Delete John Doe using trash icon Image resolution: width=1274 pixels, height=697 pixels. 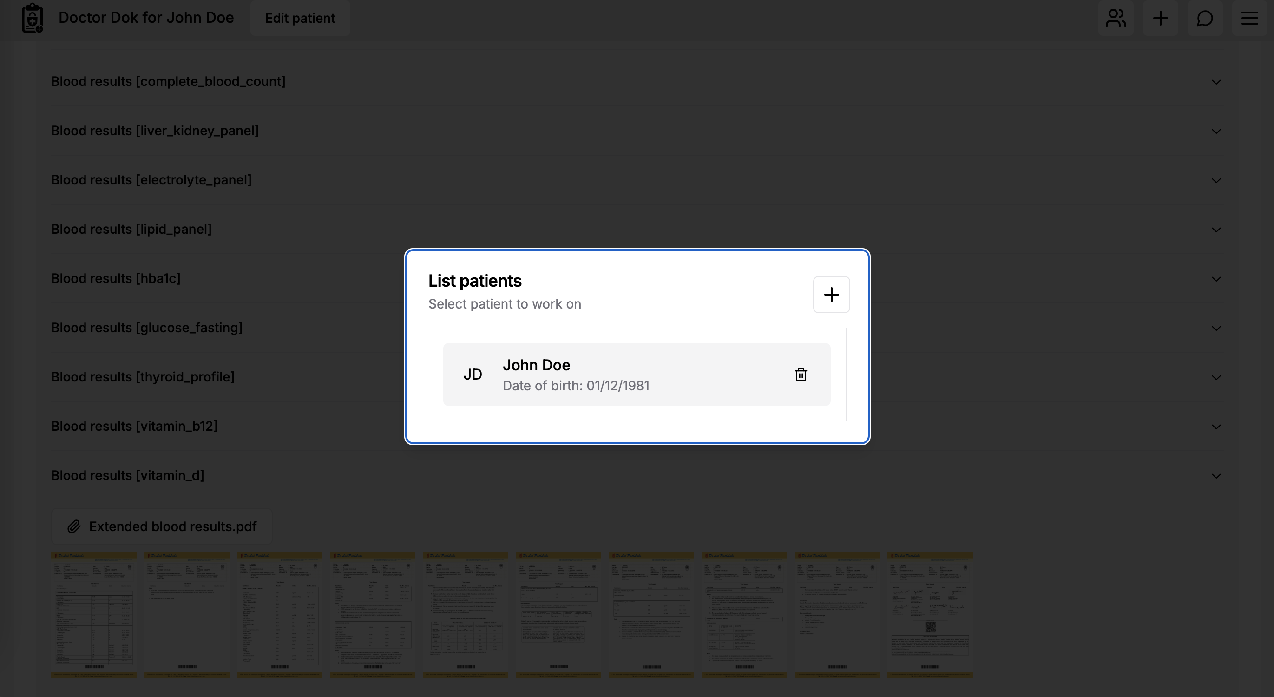click(801, 375)
